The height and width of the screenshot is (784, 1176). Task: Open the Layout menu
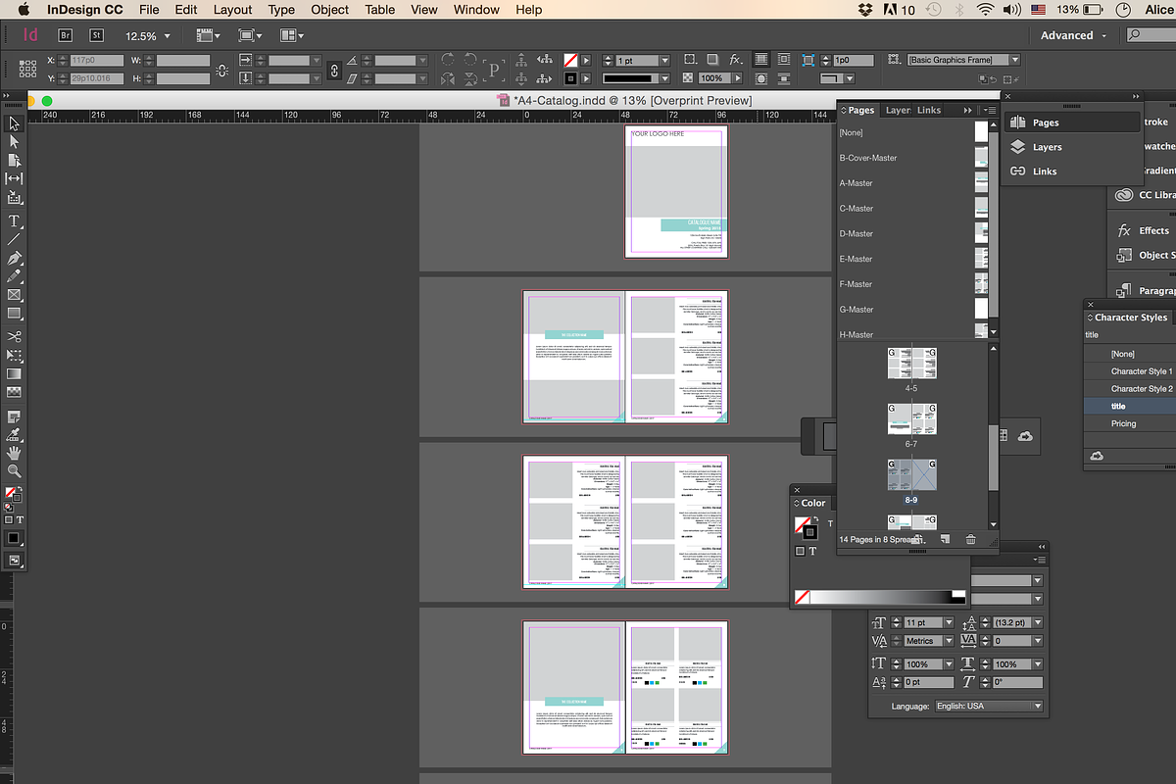233,10
